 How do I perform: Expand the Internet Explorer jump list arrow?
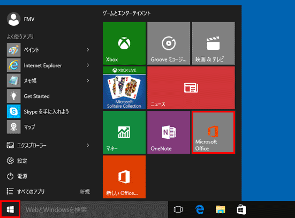tap(88, 65)
